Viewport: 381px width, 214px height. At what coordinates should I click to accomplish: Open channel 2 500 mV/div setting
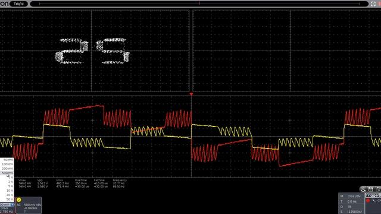click(32, 204)
